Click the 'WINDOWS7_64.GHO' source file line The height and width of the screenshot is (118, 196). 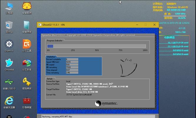coord(97,86)
